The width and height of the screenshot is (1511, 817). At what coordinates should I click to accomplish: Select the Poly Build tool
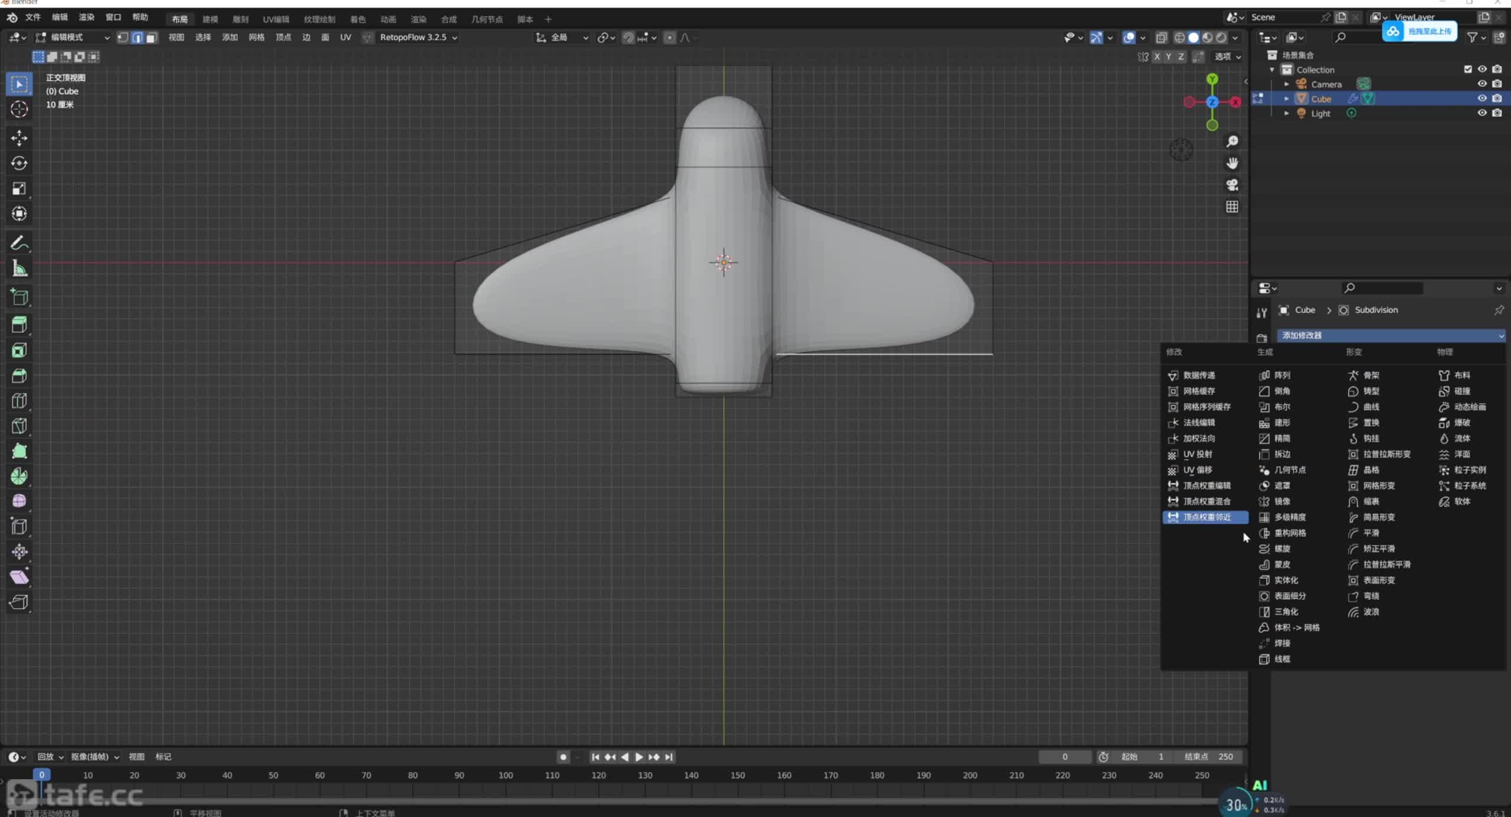coord(19,452)
